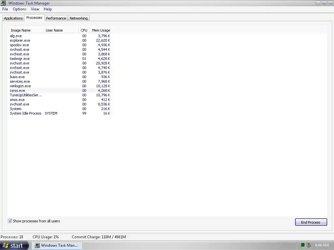The image size is (334, 250).
Task: Click the system clock showing 4:44 AM
Action: pos(321,245)
